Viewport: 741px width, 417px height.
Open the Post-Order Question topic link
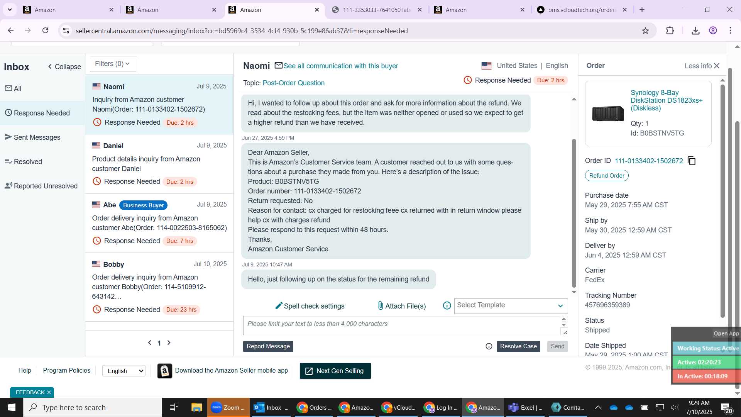coord(293,83)
